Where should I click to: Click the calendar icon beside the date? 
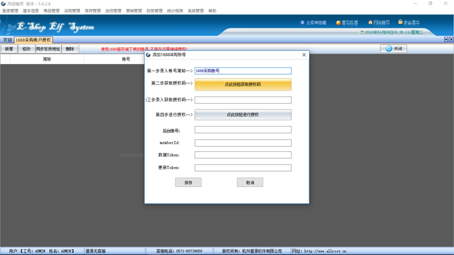(362, 32)
